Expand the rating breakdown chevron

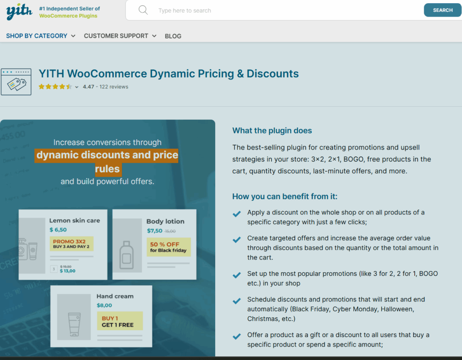click(x=77, y=87)
